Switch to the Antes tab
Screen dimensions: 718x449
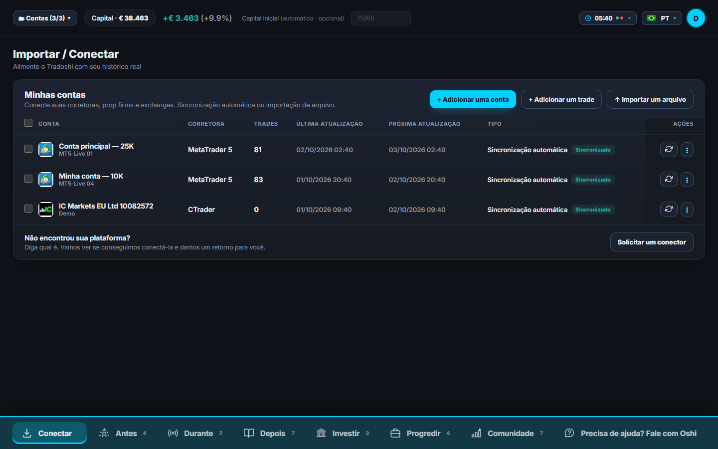(123, 433)
